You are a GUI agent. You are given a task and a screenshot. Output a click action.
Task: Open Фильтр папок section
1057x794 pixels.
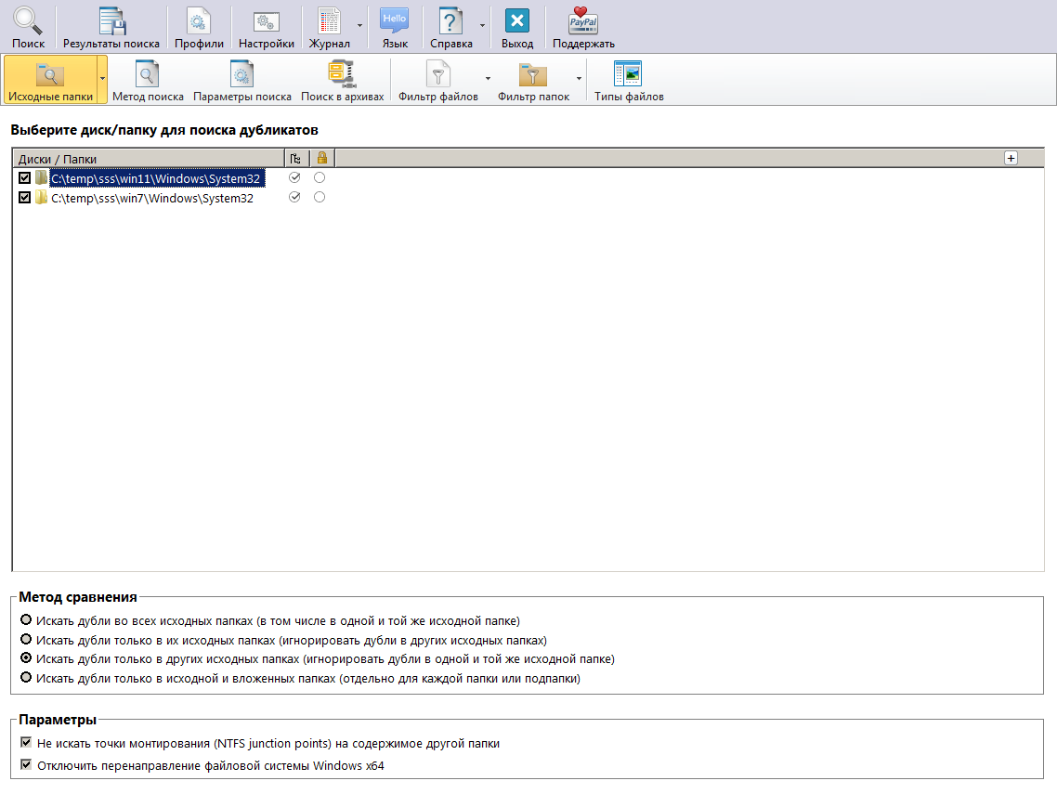[x=533, y=80]
